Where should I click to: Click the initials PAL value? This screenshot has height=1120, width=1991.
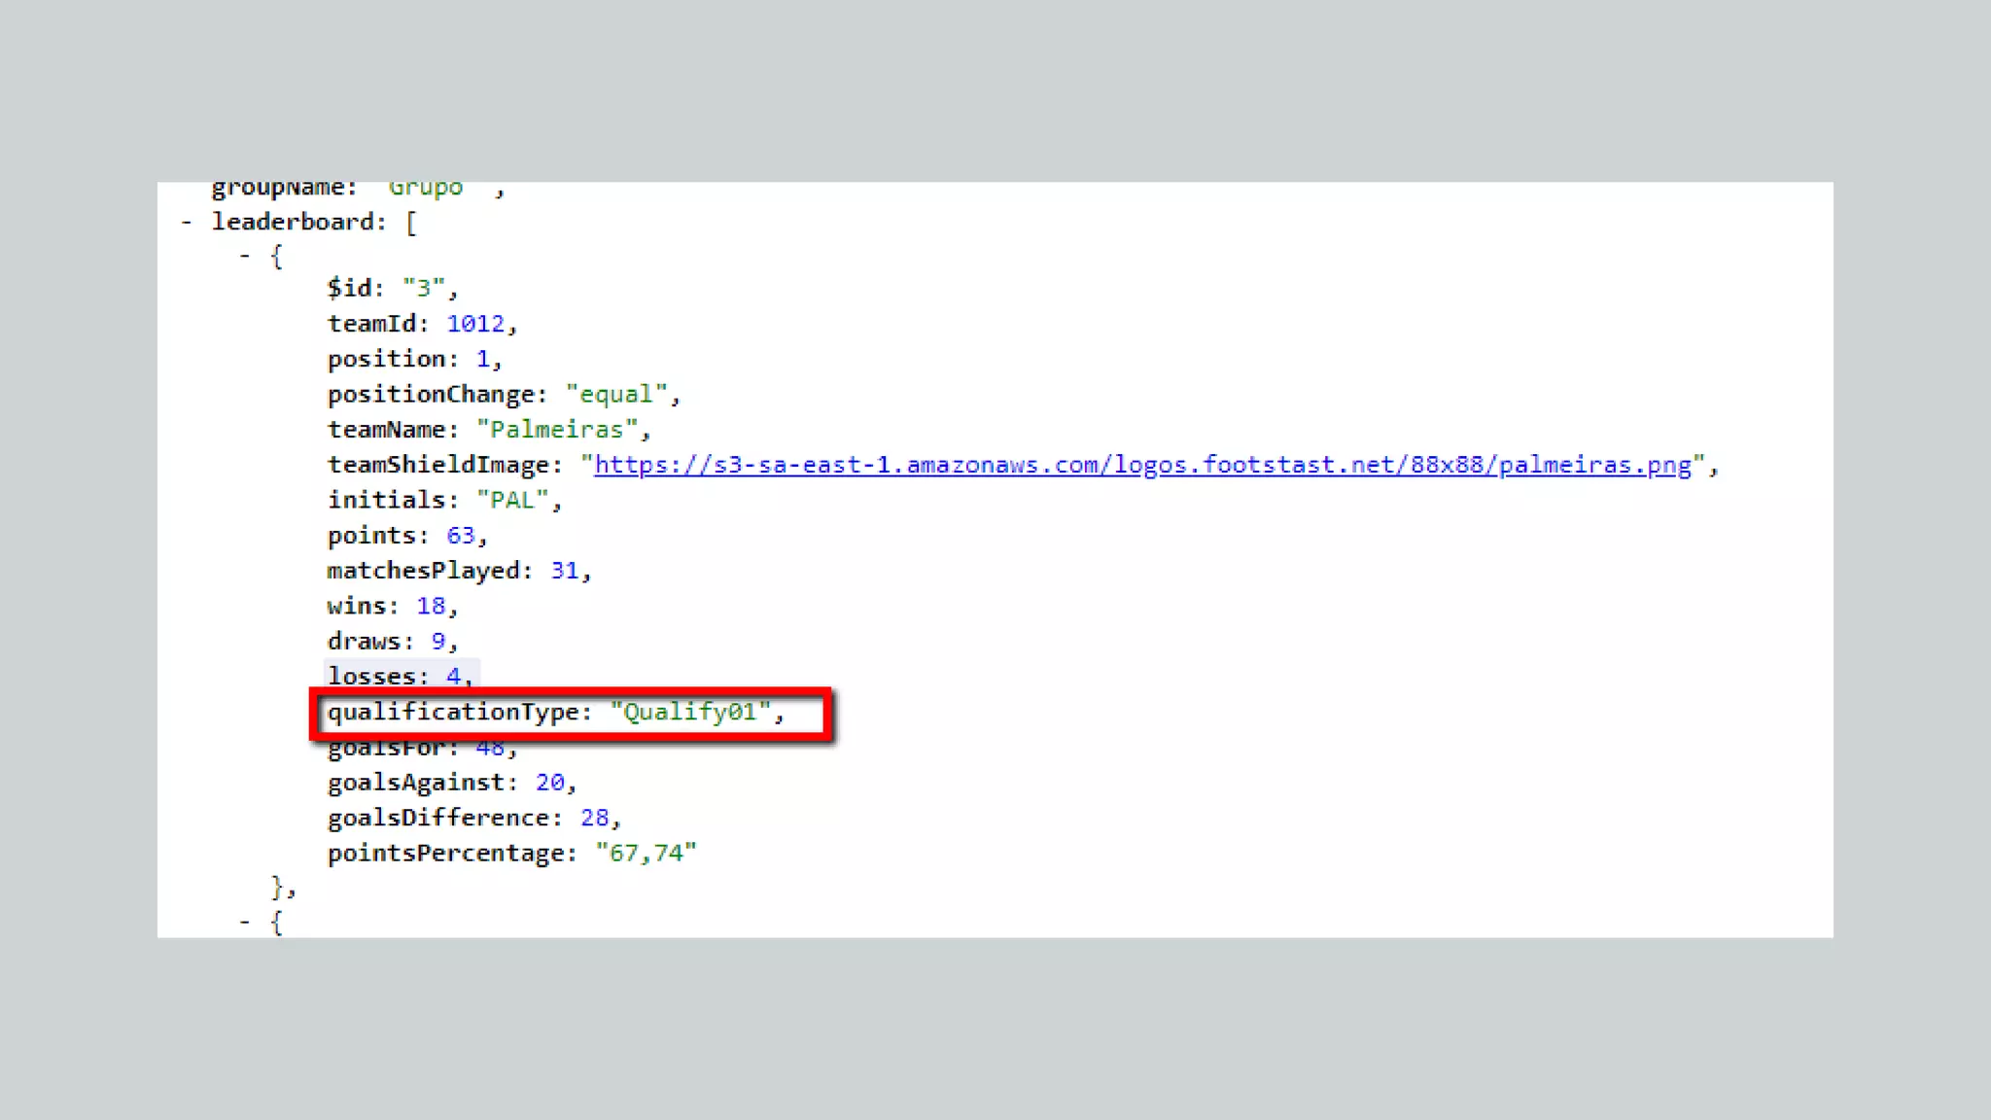(x=512, y=500)
